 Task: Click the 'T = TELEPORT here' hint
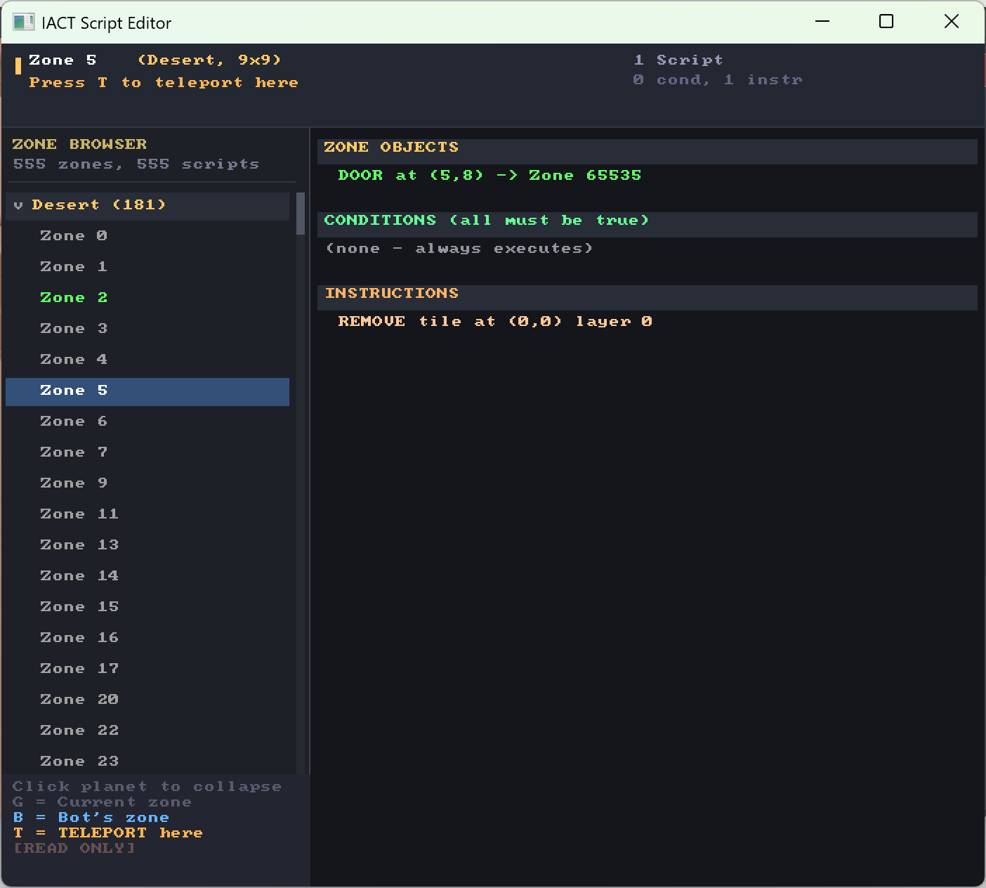coord(108,833)
